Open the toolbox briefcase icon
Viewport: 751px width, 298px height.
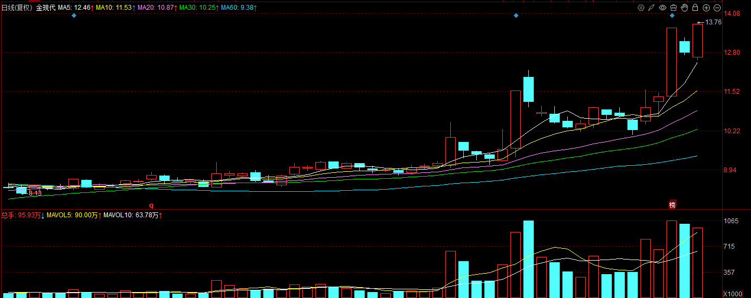[674, 8]
